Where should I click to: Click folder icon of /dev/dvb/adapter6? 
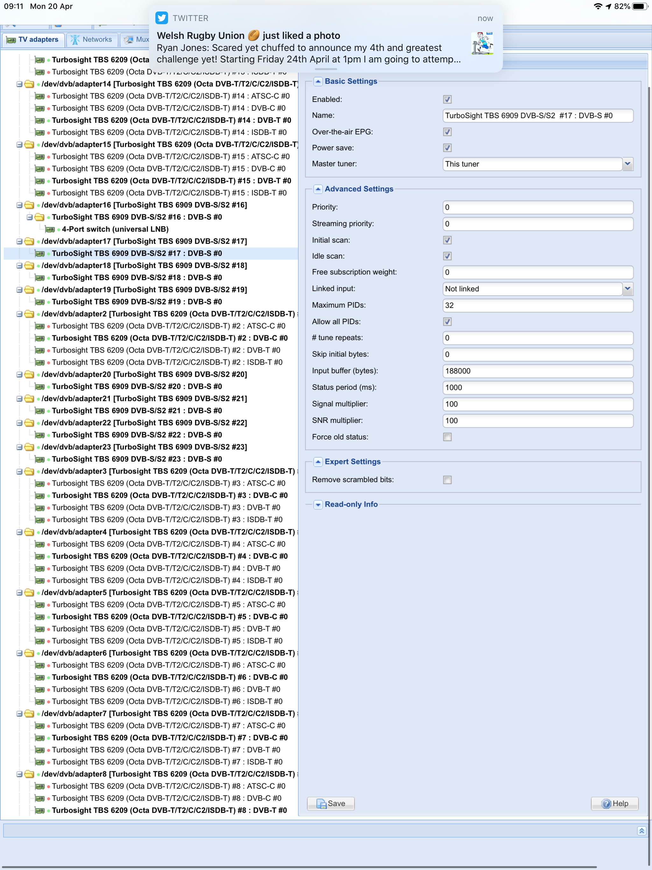click(29, 653)
